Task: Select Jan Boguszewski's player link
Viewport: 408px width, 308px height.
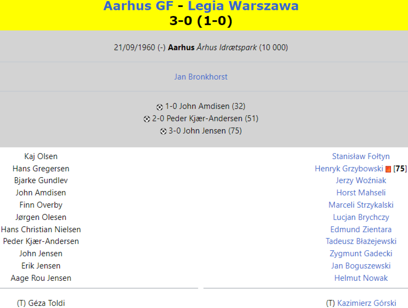Action: (361, 266)
